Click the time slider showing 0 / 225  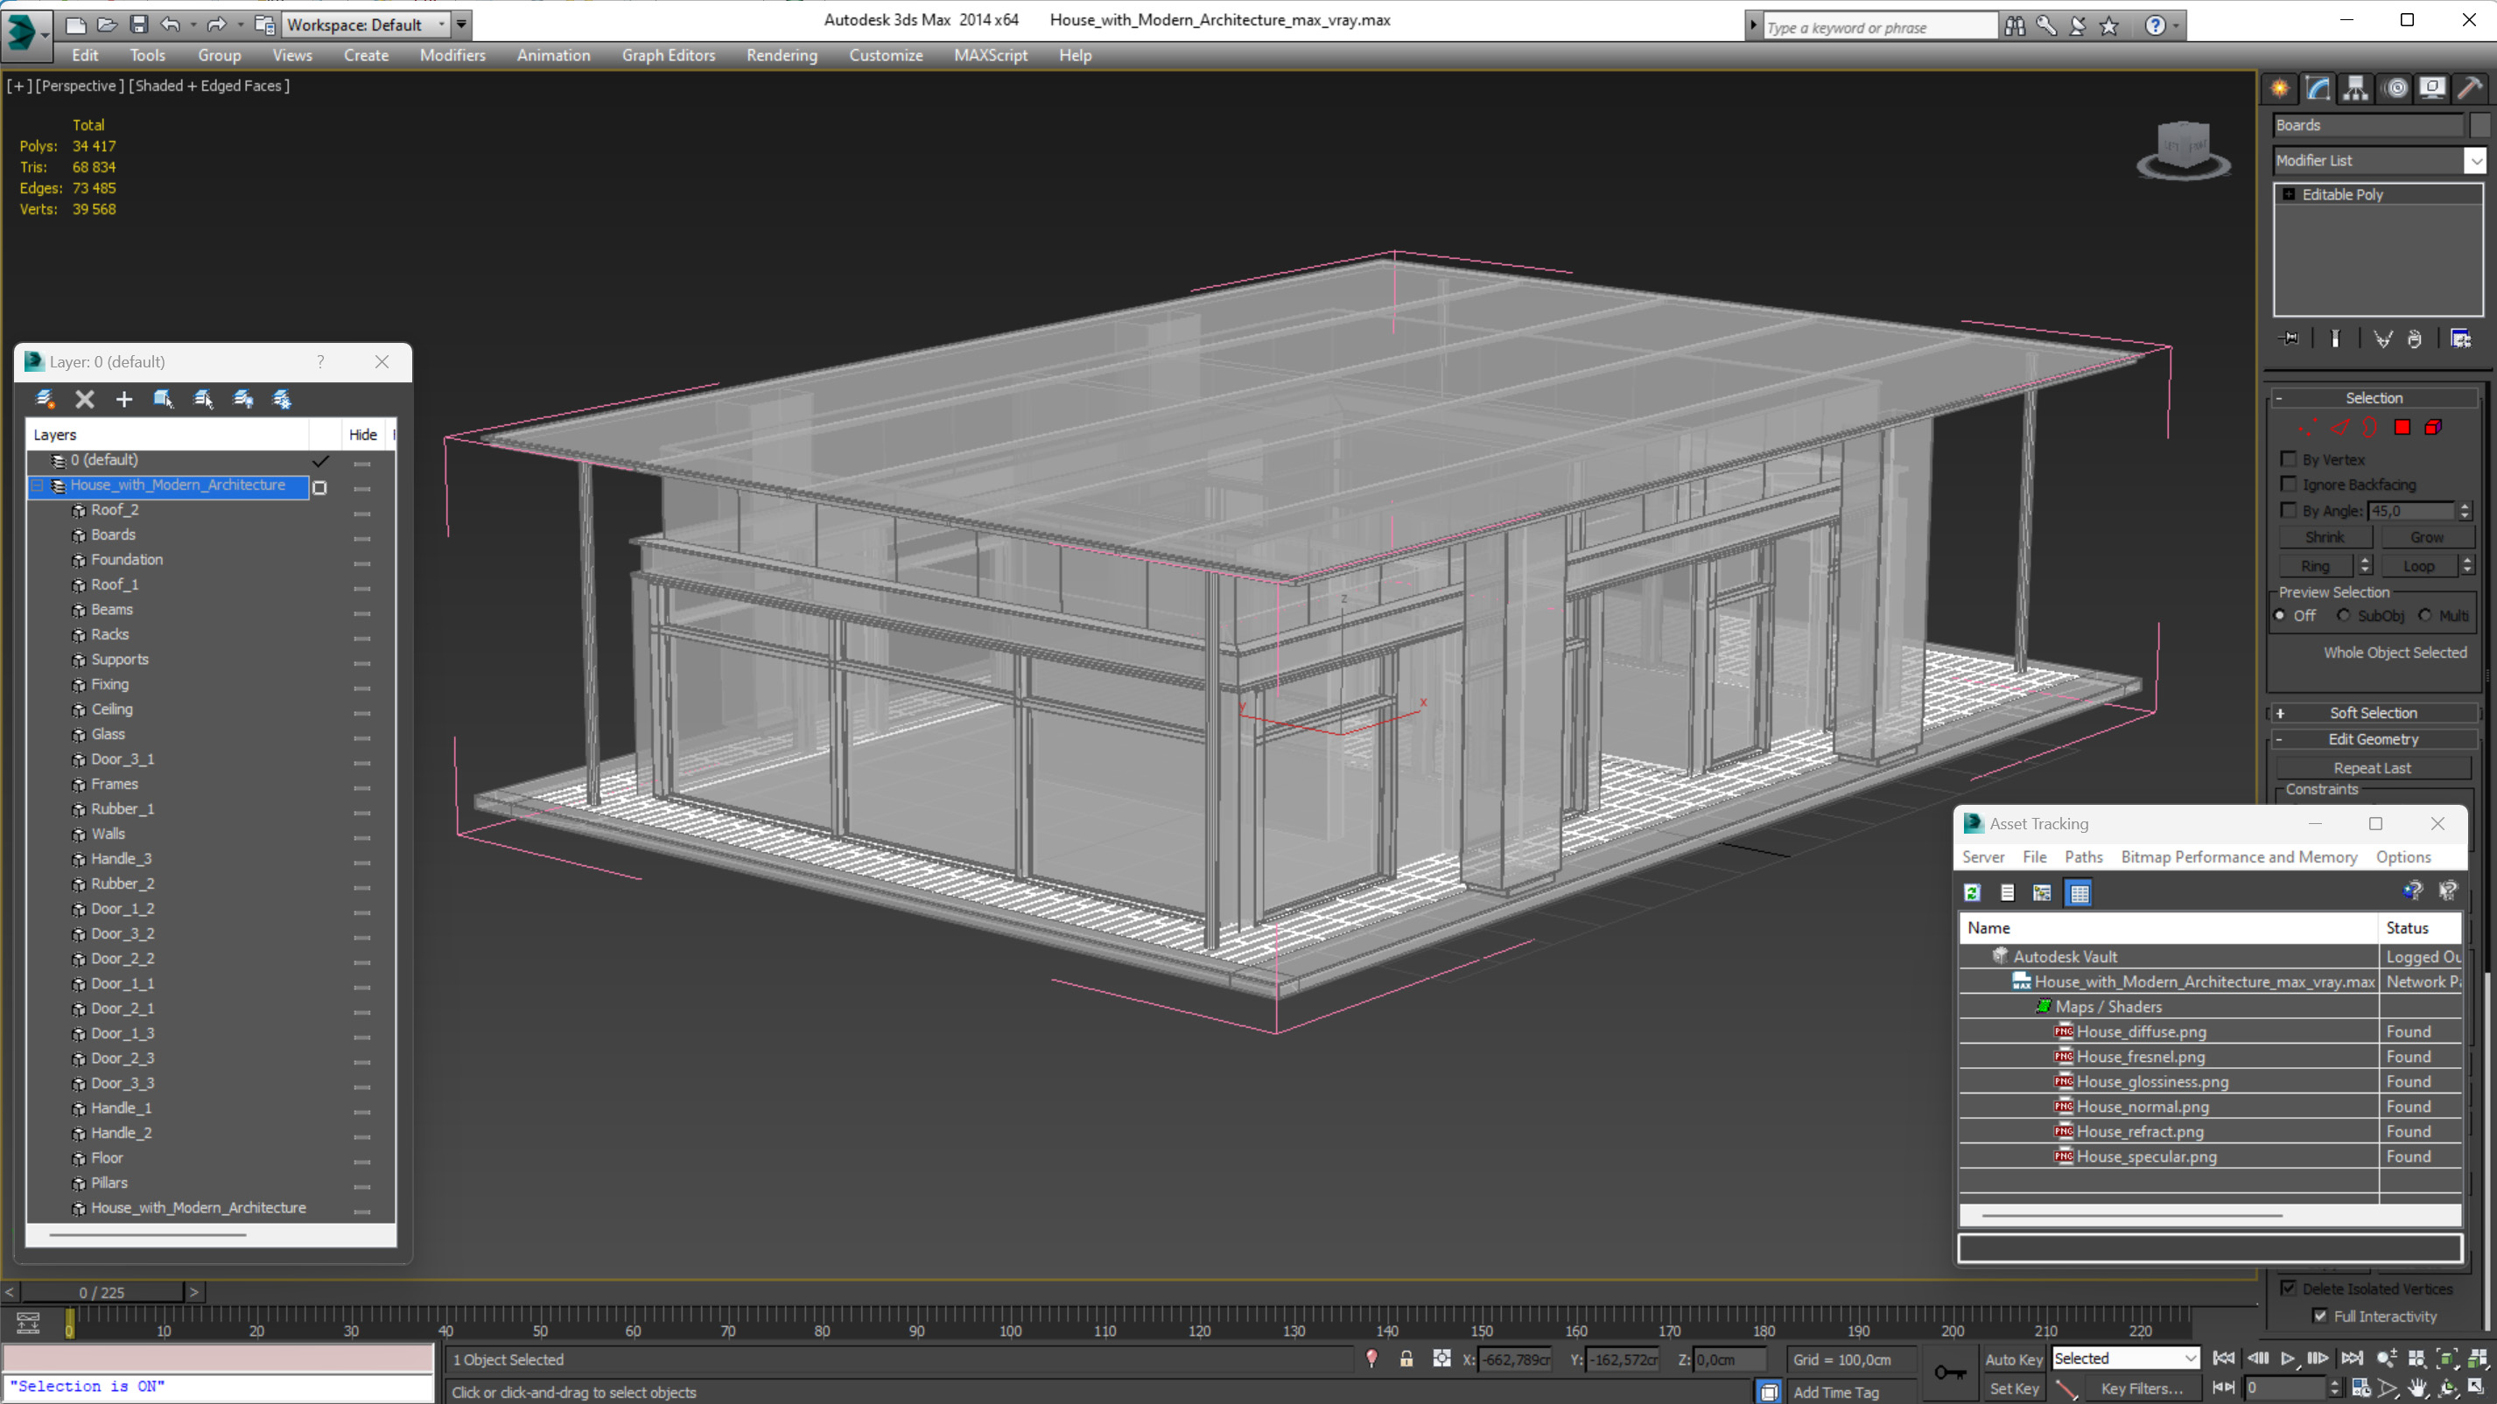102,1293
